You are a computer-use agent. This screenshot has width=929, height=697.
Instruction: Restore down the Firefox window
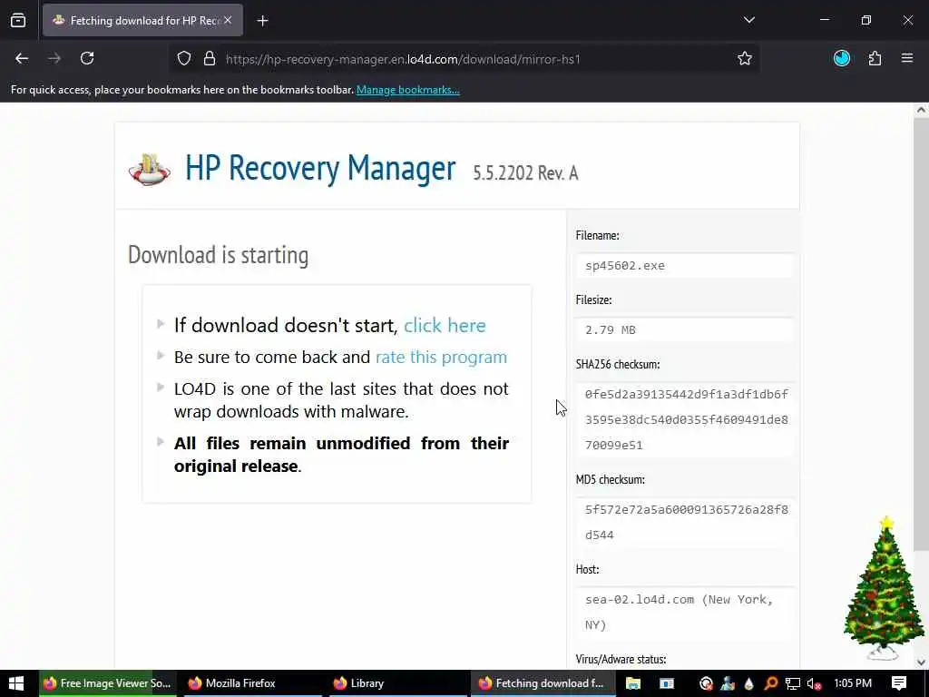tap(865, 20)
